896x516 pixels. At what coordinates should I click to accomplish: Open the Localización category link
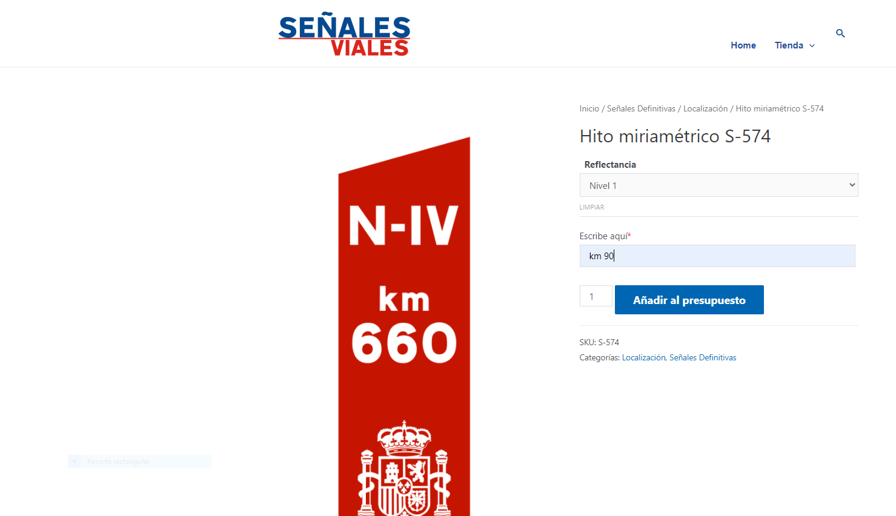pyautogui.click(x=643, y=358)
